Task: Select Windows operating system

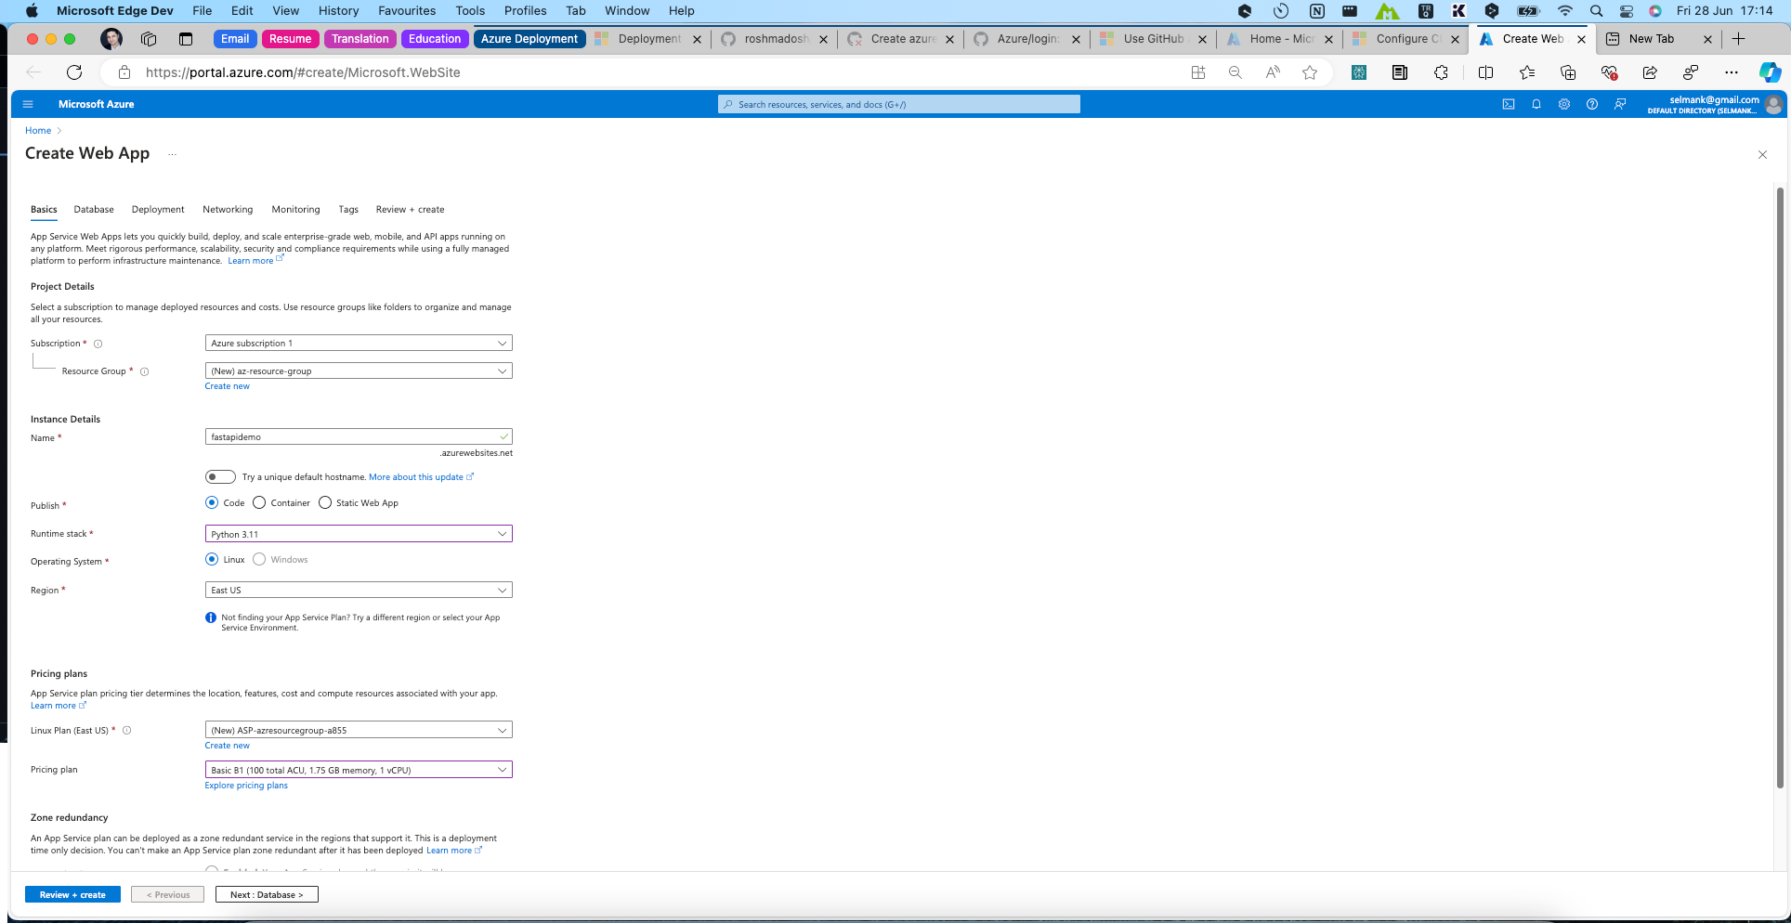Action: [259, 559]
